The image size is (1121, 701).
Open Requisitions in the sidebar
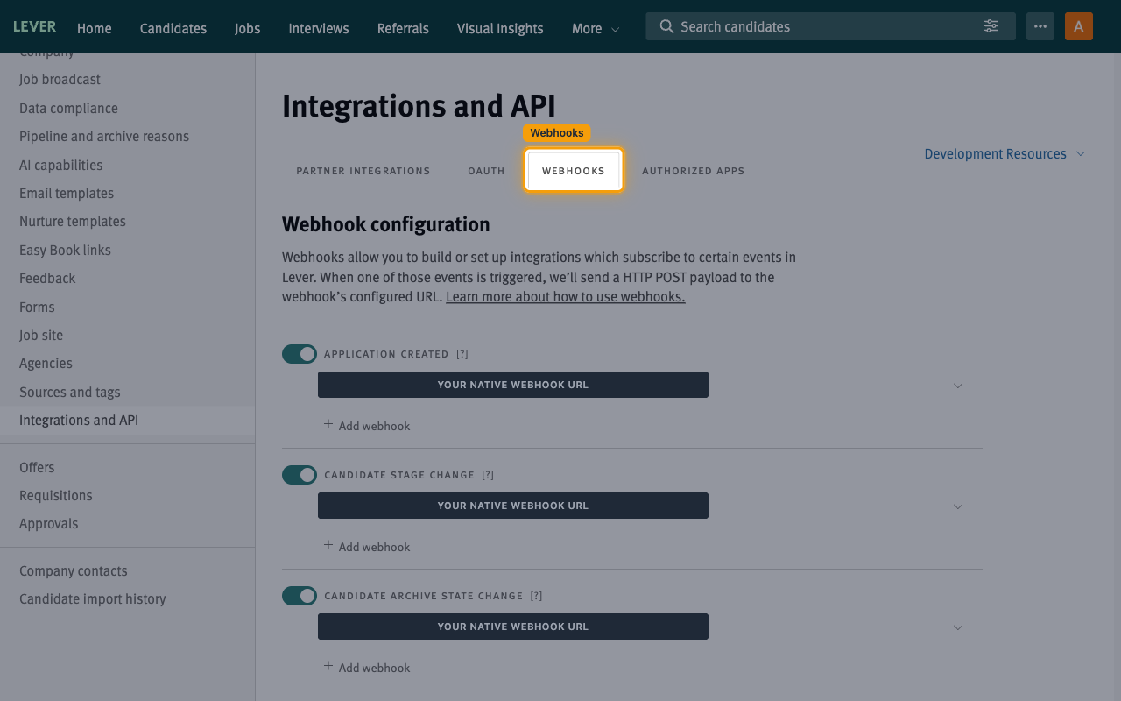click(56, 495)
